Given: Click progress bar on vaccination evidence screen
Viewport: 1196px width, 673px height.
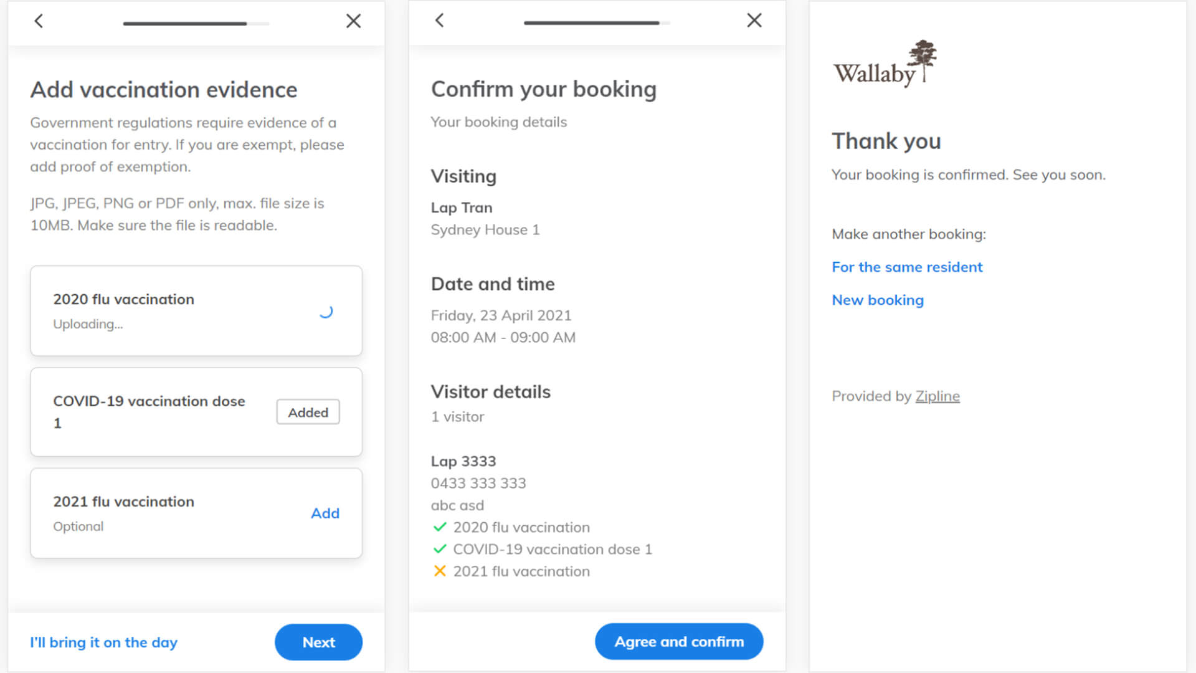Looking at the screenshot, I should 196,24.
